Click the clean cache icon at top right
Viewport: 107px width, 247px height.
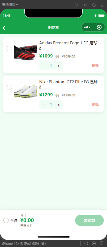[103, 5]
